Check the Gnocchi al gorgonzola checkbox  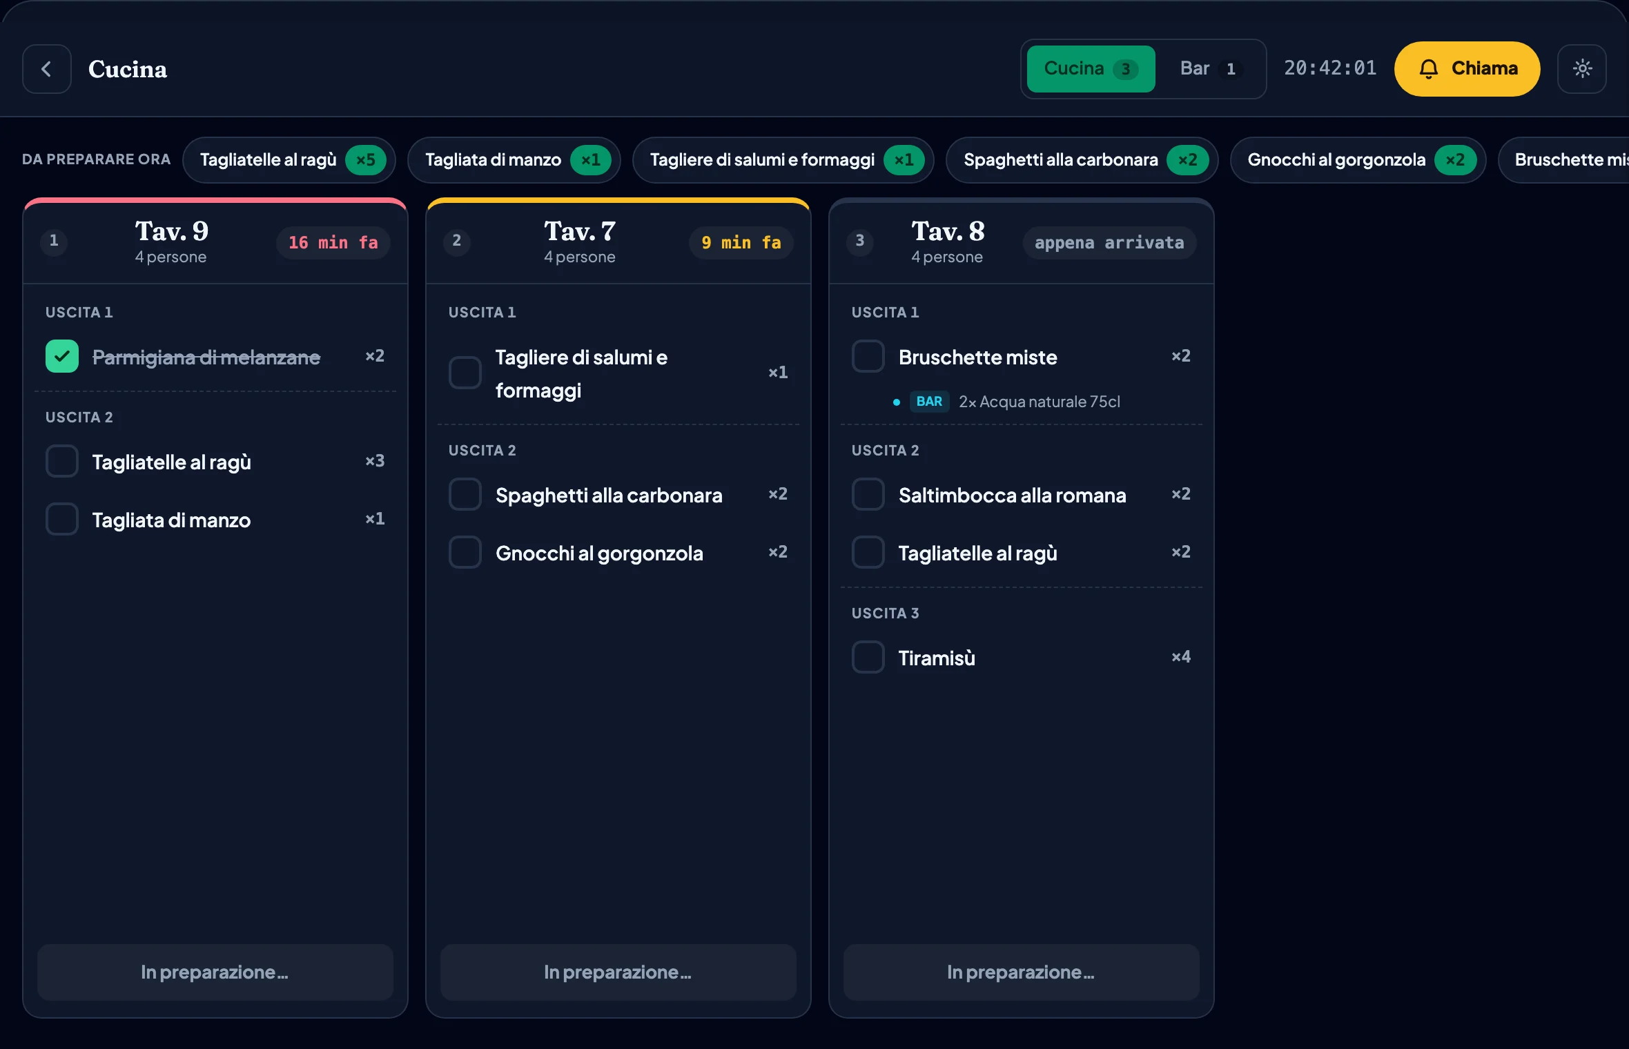coord(465,552)
